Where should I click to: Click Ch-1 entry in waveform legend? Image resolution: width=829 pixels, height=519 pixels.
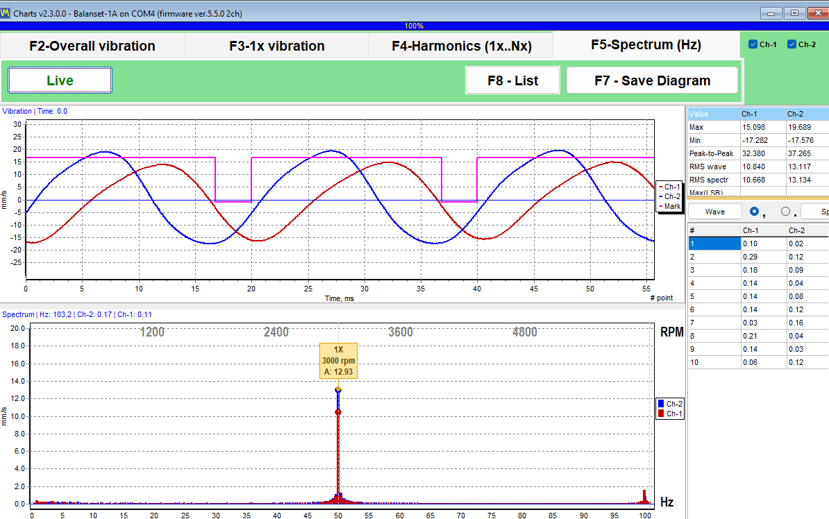pyautogui.click(x=669, y=187)
